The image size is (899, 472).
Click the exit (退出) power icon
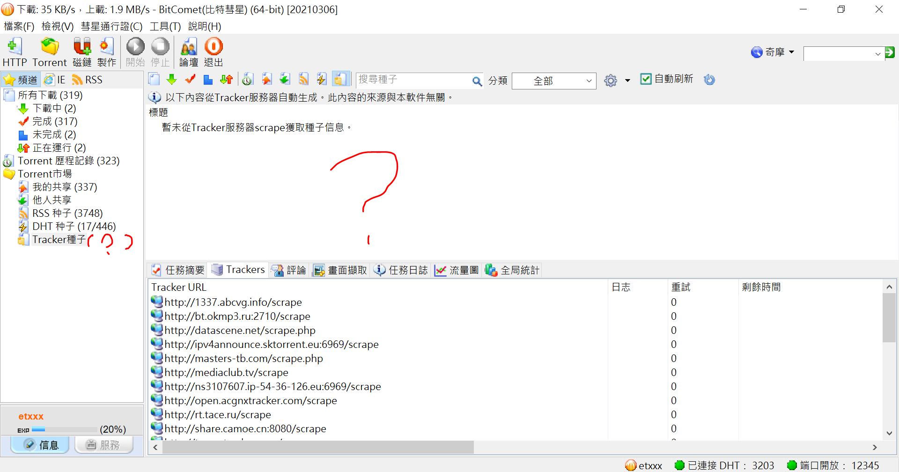click(x=214, y=52)
